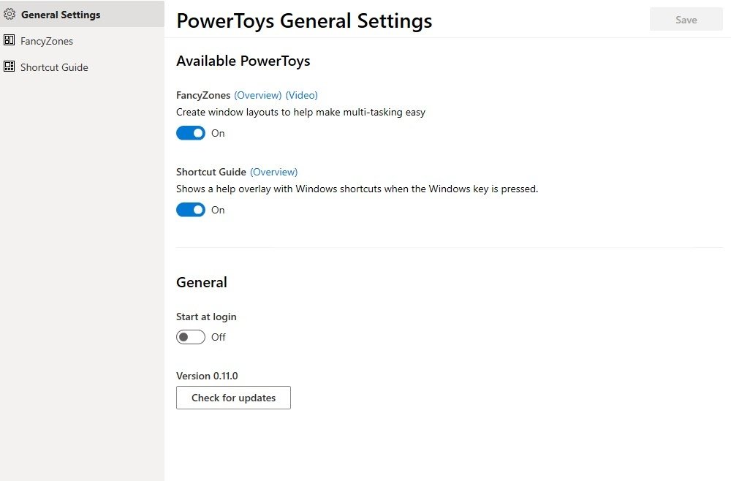Click the Available PowerToys heading
731x481 pixels.
point(243,61)
